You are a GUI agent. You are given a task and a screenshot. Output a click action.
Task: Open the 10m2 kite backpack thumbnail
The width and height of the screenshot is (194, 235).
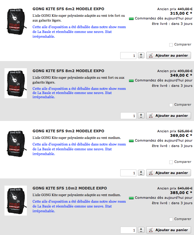[16, 201]
